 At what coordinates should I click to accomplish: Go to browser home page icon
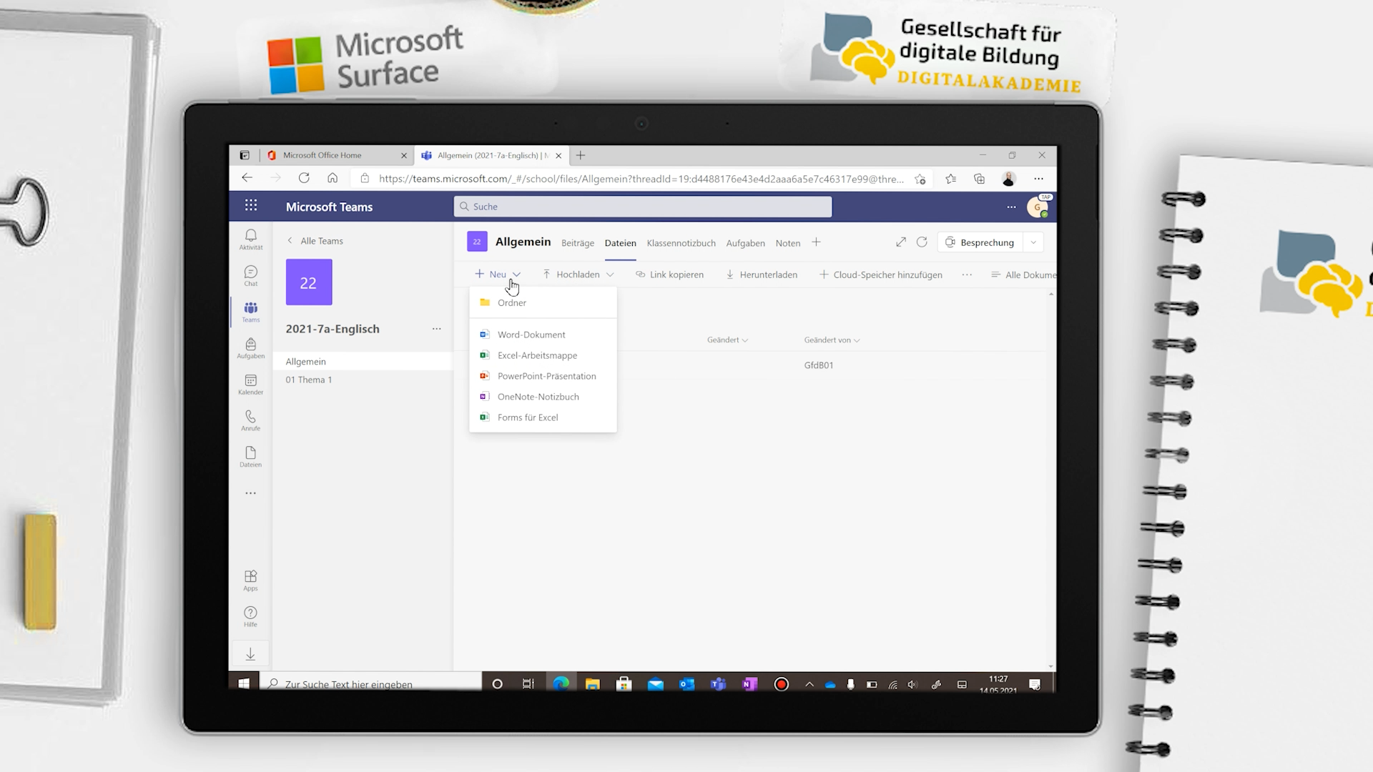pyautogui.click(x=333, y=178)
